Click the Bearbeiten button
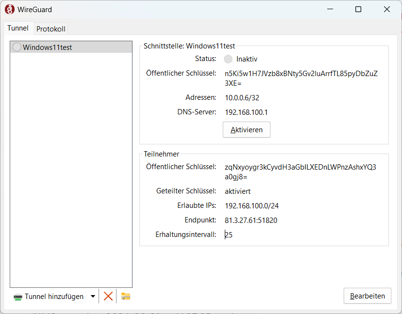 (368, 296)
